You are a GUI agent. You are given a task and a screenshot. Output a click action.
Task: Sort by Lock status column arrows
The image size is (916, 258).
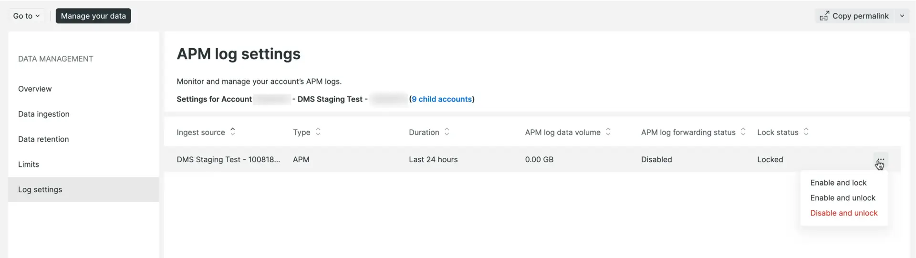click(x=806, y=132)
